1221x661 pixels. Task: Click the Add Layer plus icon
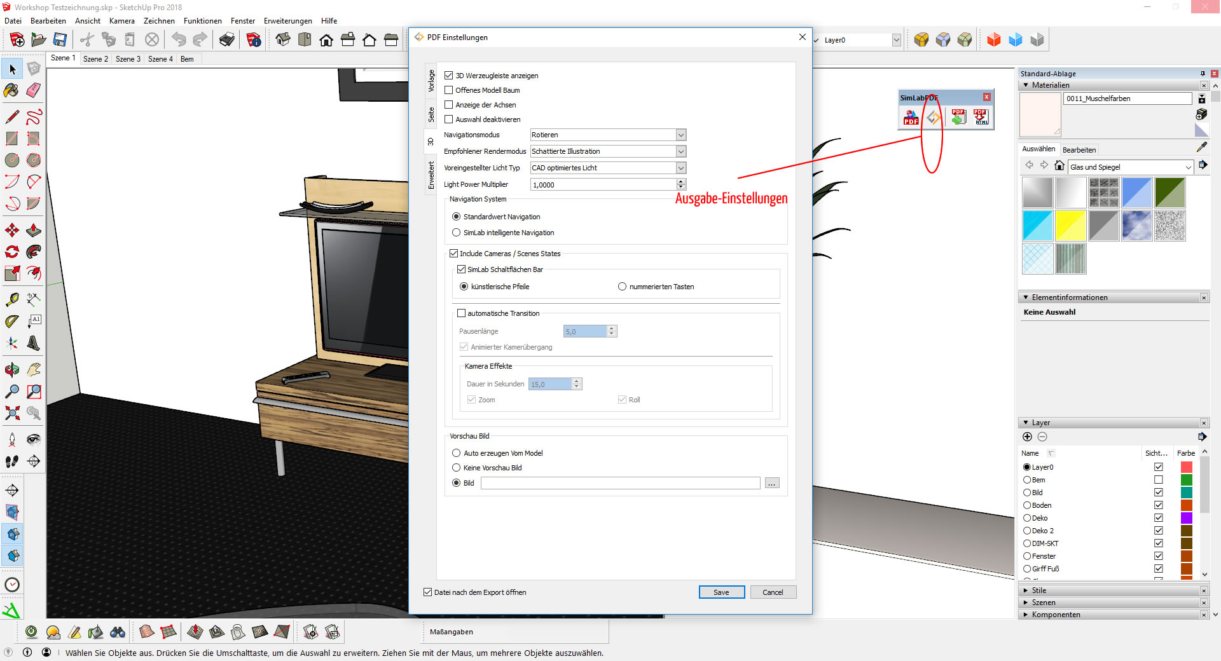[x=1027, y=437]
